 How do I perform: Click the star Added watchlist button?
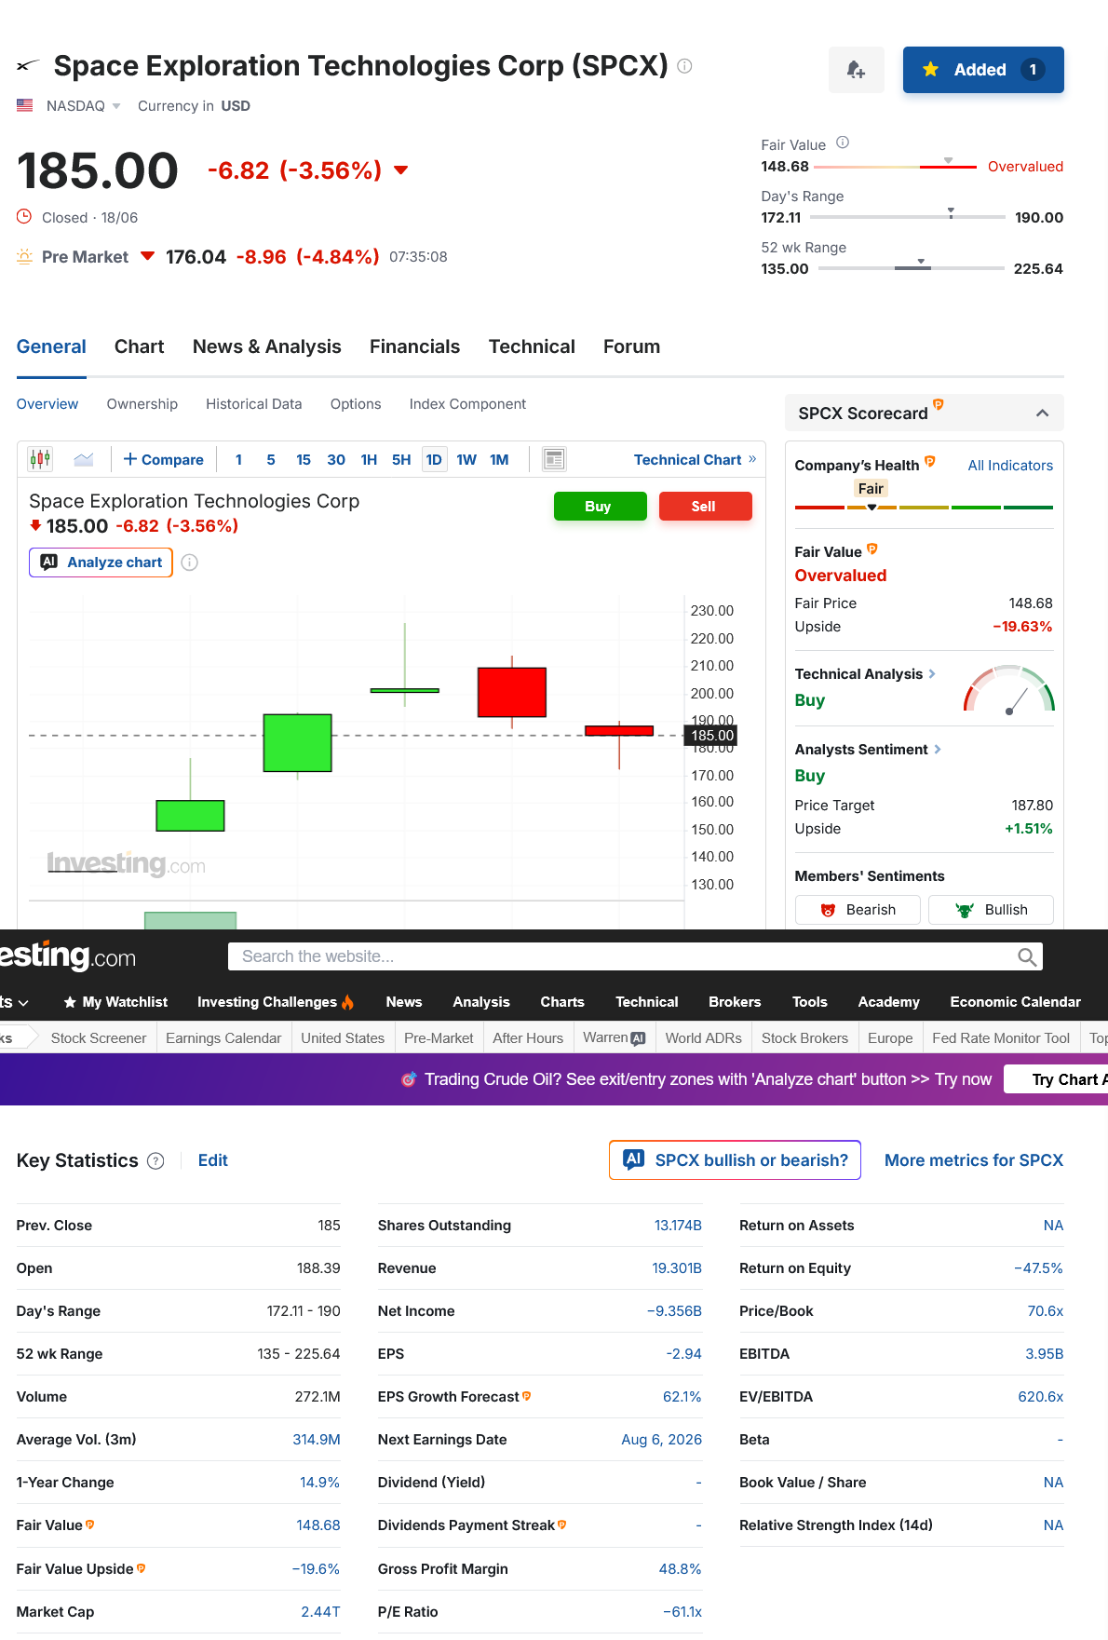[x=982, y=70]
